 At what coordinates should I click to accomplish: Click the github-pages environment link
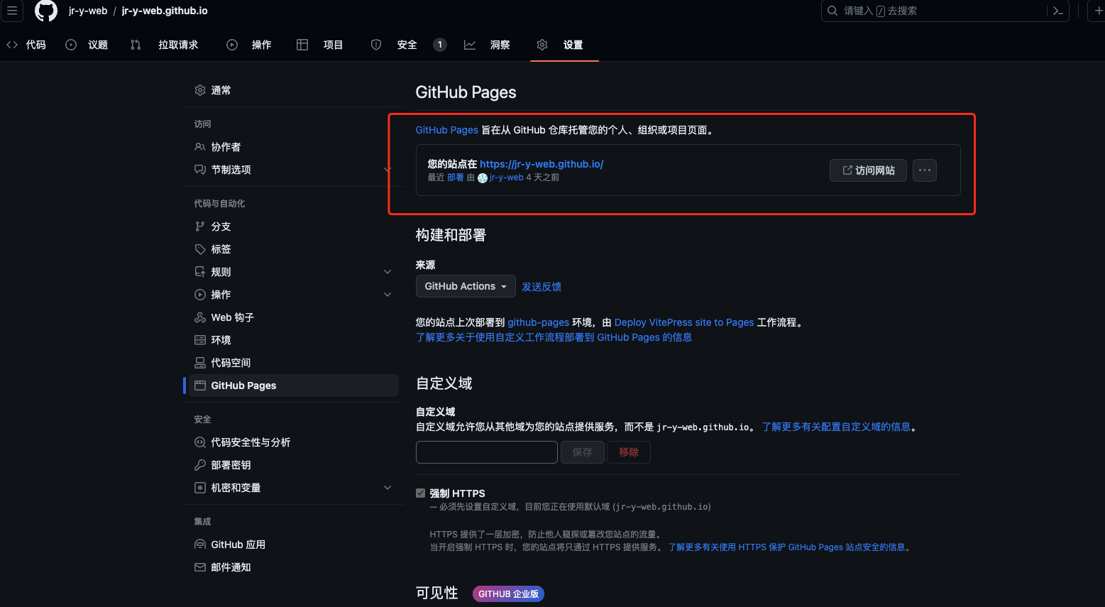[x=538, y=322]
